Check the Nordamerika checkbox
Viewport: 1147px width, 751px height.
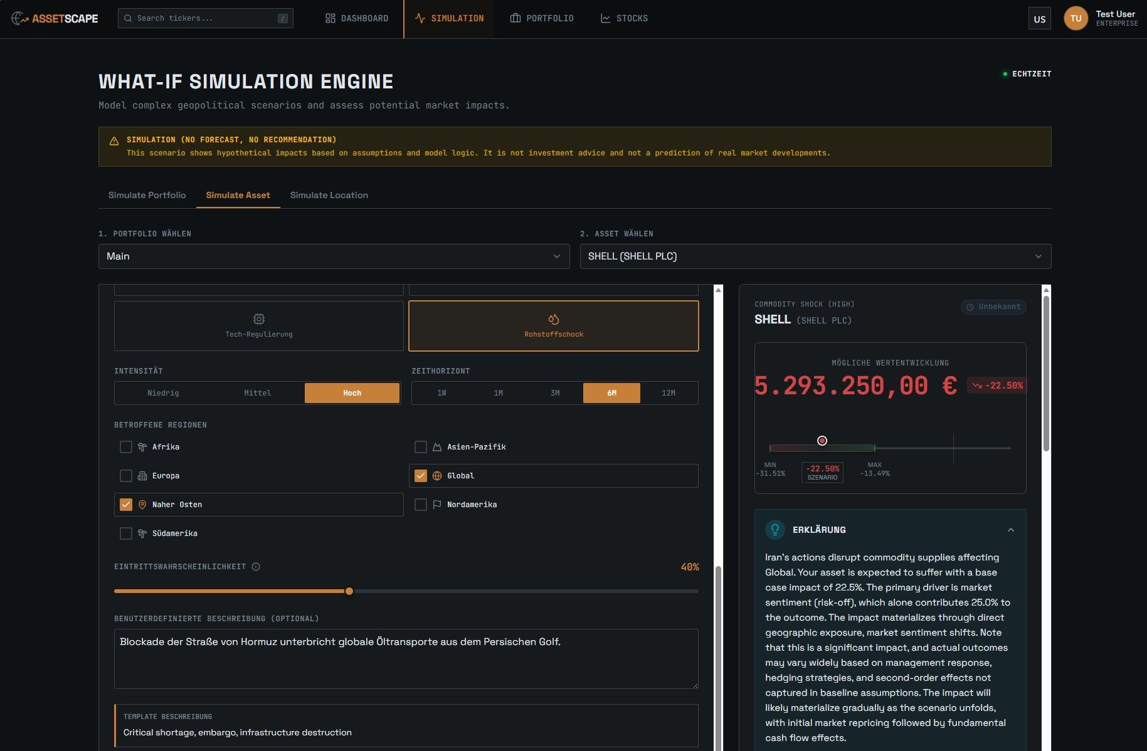pos(421,505)
